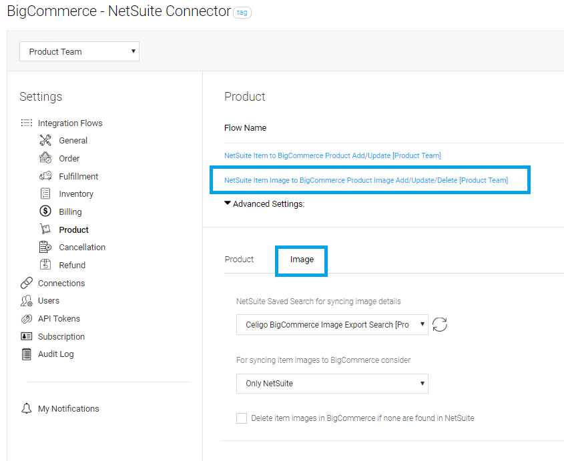Open the API Tokens settings page
Image resolution: width=564 pixels, height=461 pixels.
(59, 319)
